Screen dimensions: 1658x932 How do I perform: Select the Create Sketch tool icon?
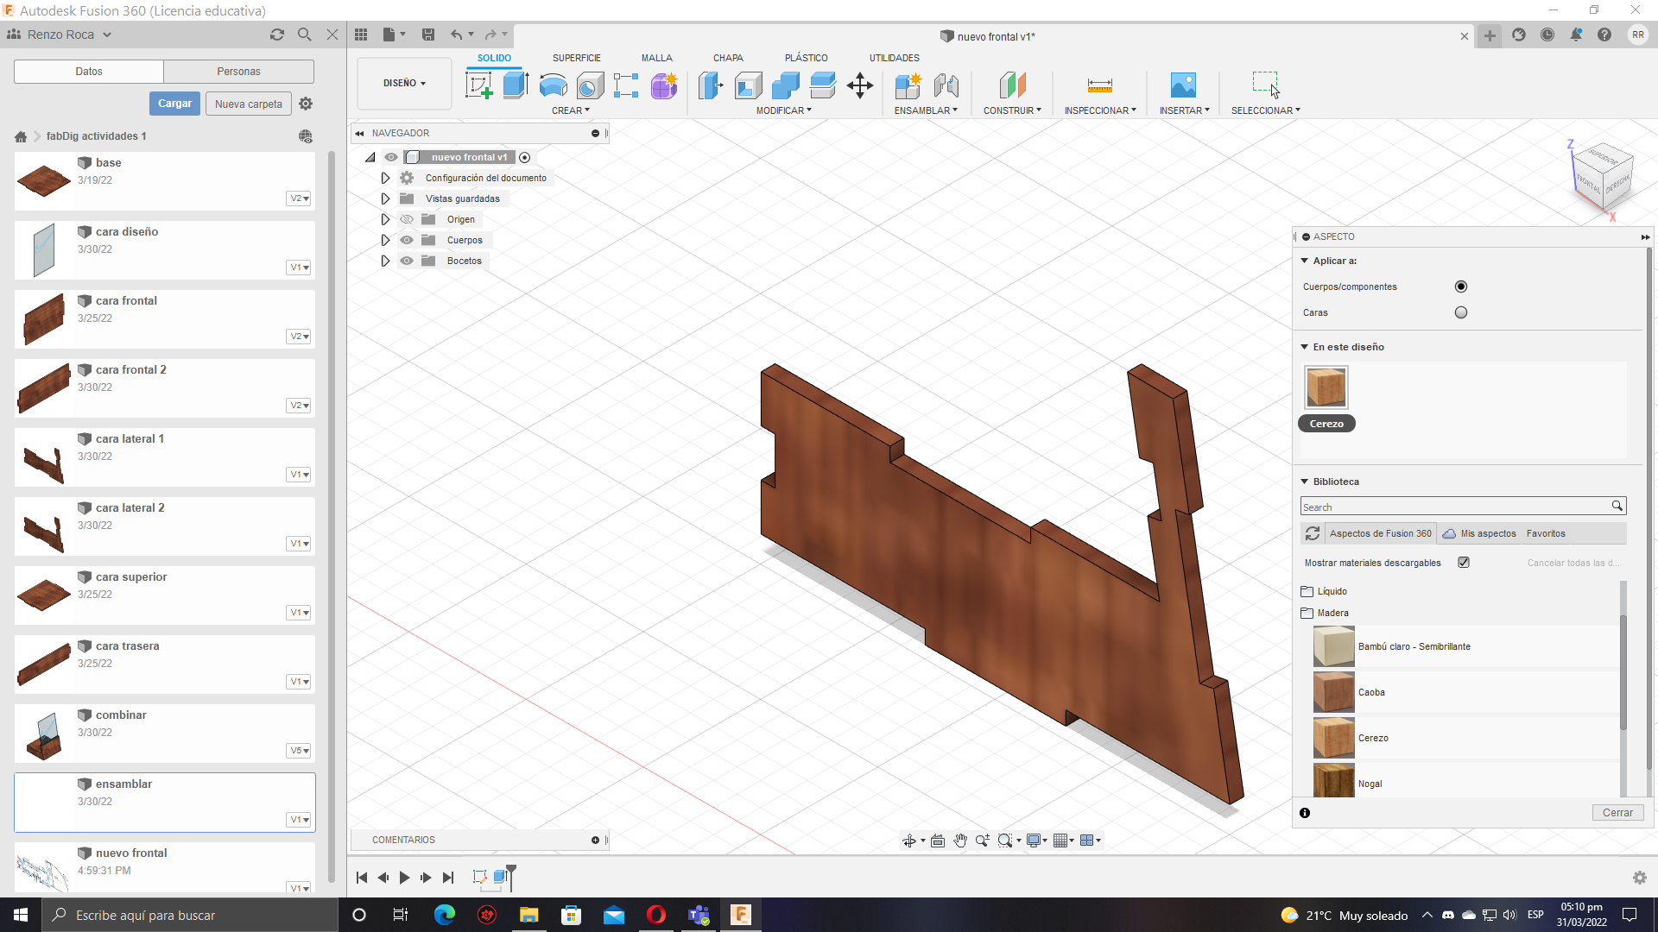click(x=478, y=85)
